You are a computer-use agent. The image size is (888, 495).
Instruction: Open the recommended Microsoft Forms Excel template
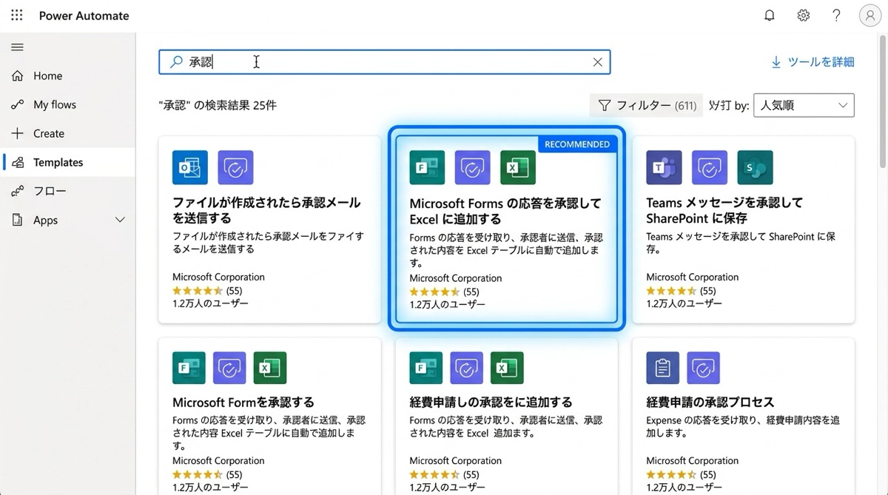[x=506, y=211]
